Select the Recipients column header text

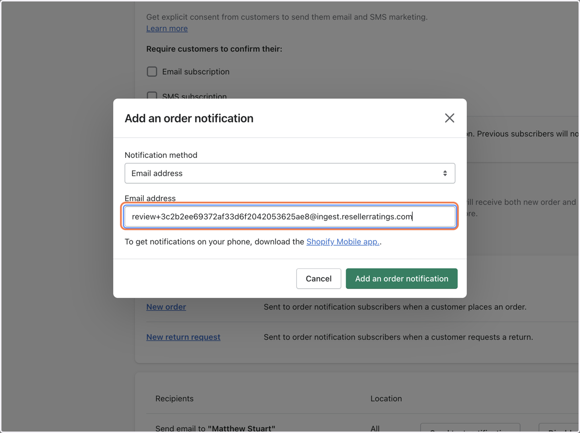(x=174, y=399)
